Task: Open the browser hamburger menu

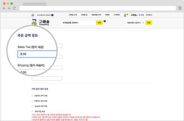Action: point(180,8)
